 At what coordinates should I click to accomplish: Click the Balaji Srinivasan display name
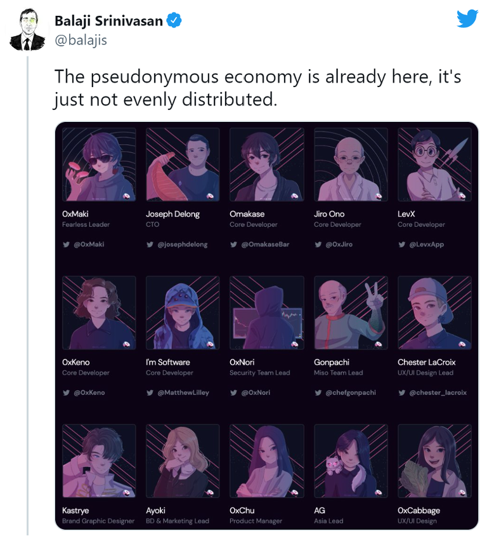(109, 21)
